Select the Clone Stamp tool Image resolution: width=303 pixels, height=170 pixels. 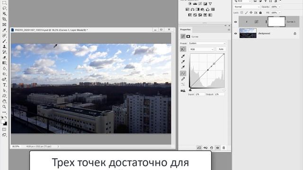click(x=4, y=46)
